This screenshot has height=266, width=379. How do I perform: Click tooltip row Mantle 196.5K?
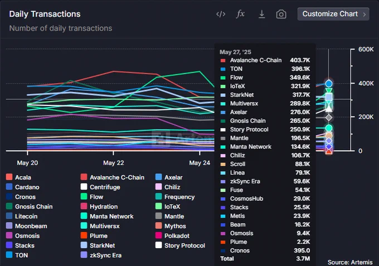(x=265, y=138)
